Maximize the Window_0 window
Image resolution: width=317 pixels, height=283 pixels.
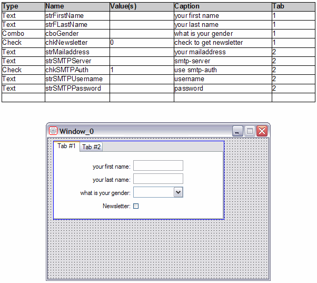click(x=250, y=131)
